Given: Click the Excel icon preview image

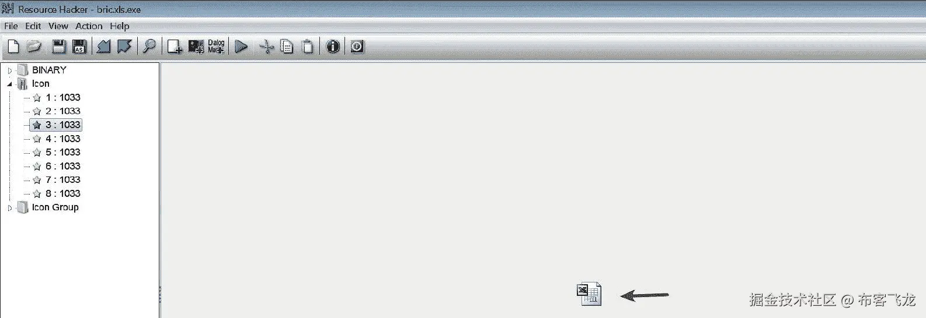Looking at the screenshot, I should [589, 294].
